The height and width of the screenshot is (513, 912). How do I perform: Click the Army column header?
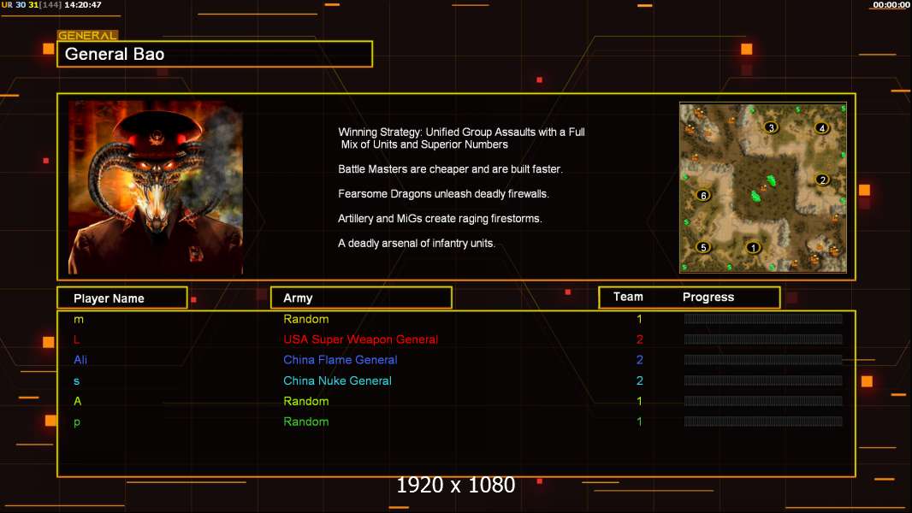361,298
